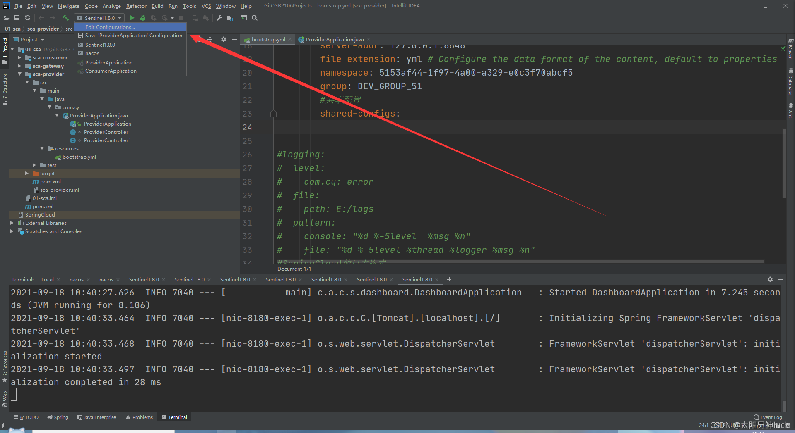
Task: Click the editor vertical scrollbar
Action: click(784, 163)
